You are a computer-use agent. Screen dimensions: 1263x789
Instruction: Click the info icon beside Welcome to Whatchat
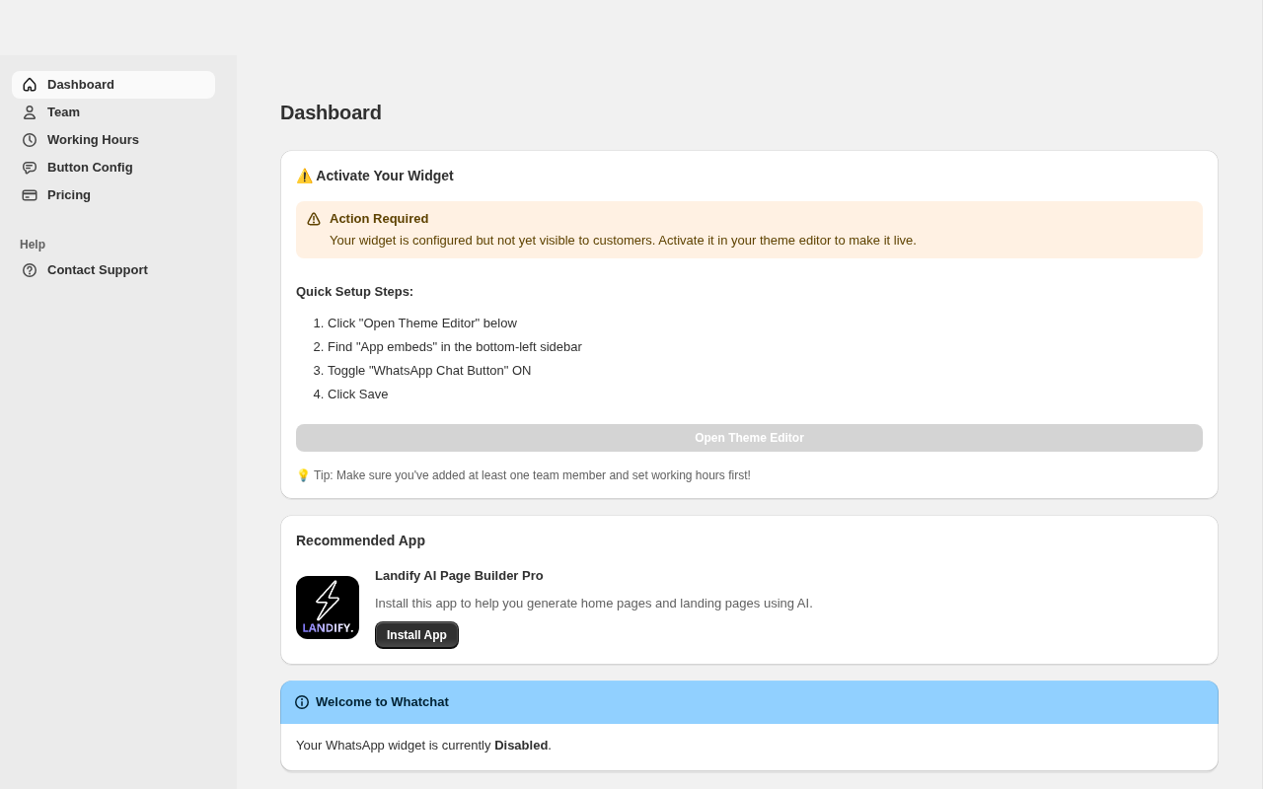[x=302, y=702]
